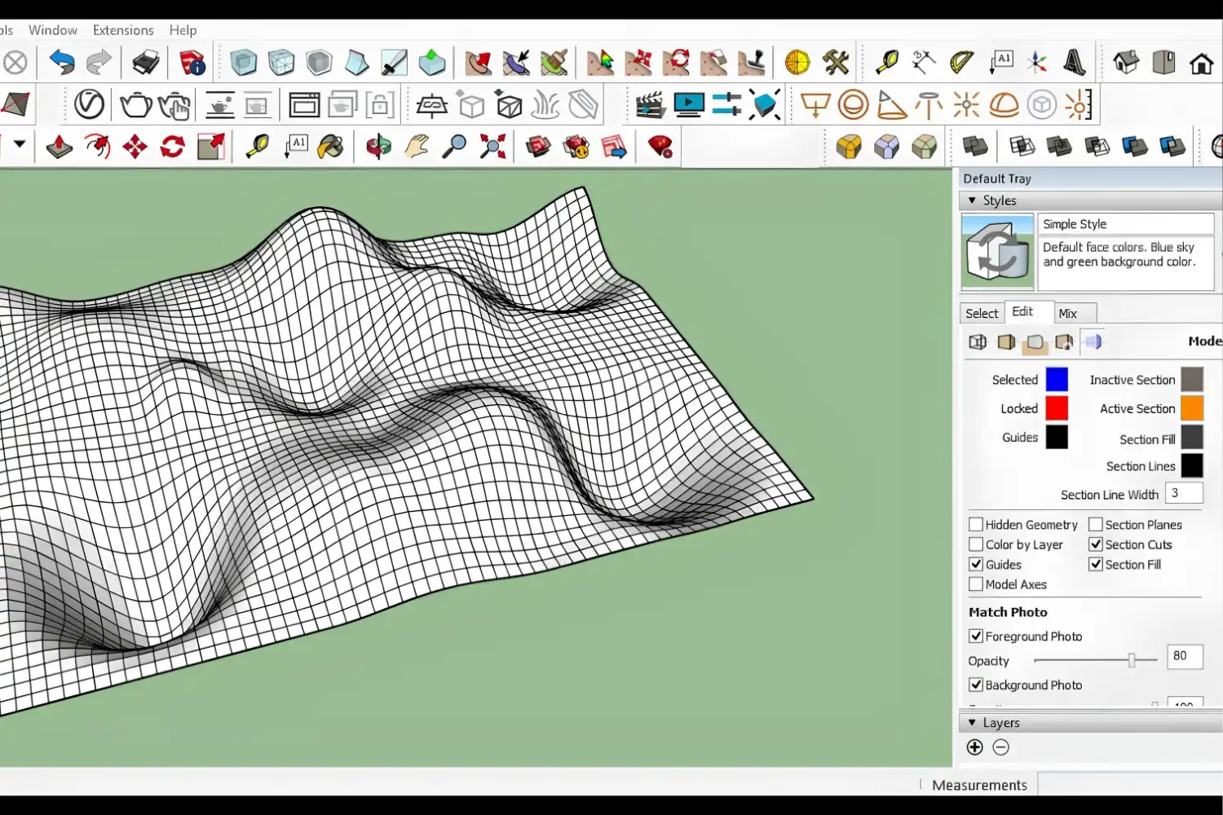Uncheck the Guides checkbox
1223x815 pixels.
(976, 564)
